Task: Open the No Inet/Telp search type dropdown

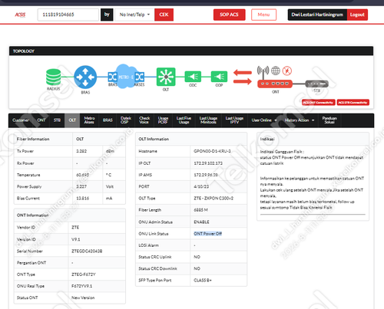Action: (x=134, y=15)
